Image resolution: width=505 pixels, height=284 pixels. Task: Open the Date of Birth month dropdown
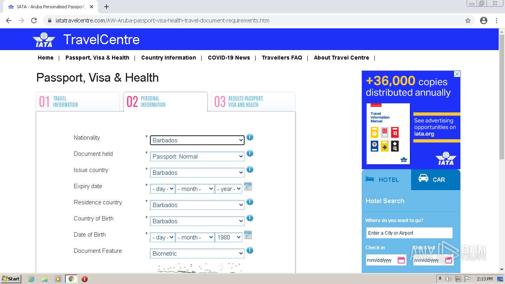click(195, 237)
